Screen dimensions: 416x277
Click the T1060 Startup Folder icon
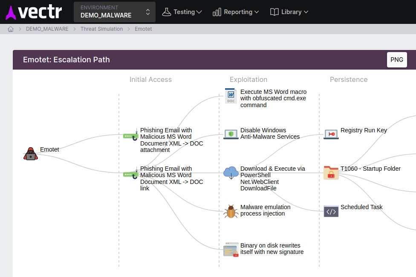pos(331,173)
